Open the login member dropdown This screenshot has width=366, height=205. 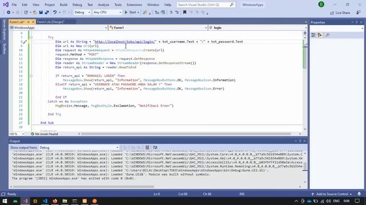(258, 28)
